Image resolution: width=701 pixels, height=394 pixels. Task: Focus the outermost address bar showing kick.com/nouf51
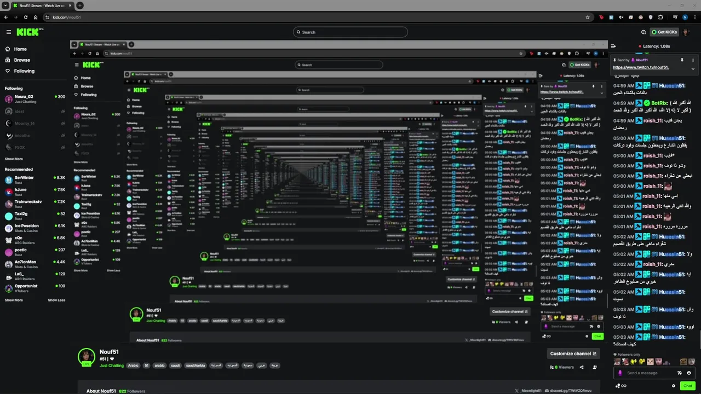[318, 17]
